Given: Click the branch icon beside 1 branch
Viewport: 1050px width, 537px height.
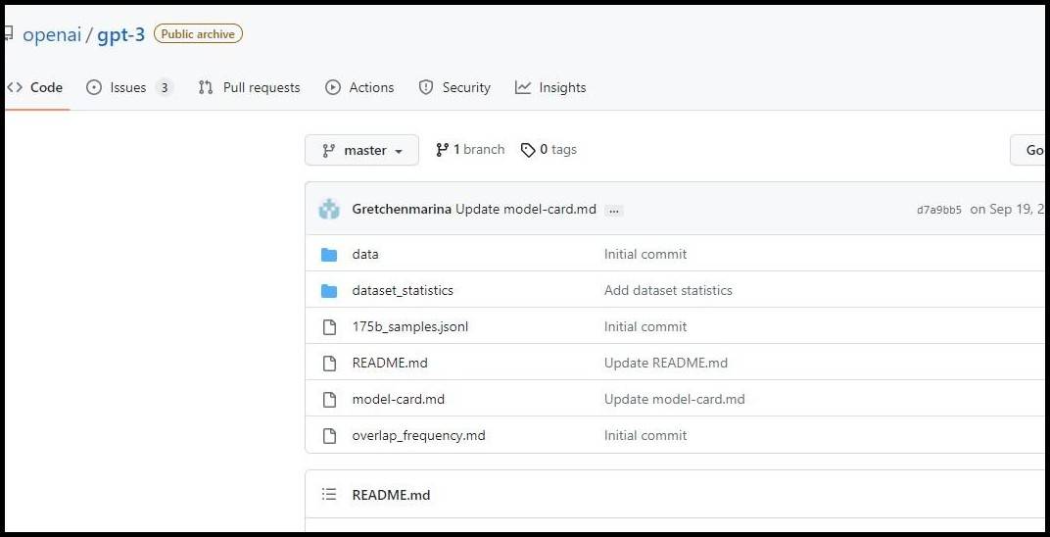Looking at the screenshot, I should click(442, 149).
